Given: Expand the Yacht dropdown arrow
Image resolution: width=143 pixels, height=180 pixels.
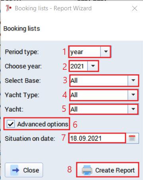Looking at the screenshot, I should click(133, 109).
